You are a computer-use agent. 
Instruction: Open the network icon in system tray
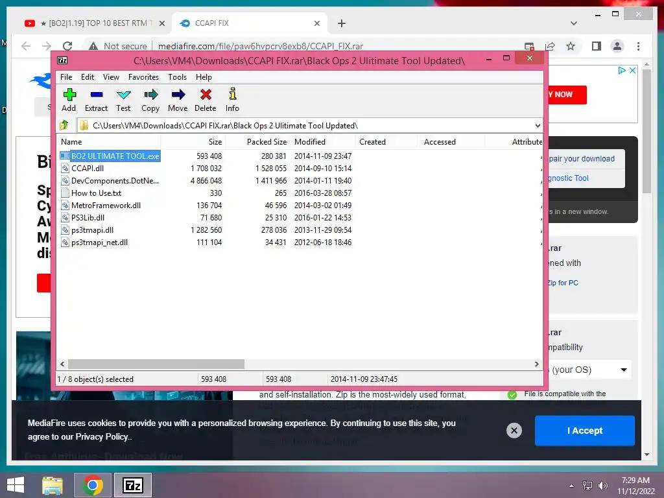point(587,485)
